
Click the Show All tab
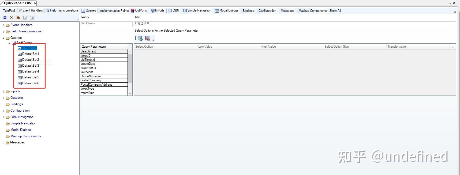tap(335, 11)
